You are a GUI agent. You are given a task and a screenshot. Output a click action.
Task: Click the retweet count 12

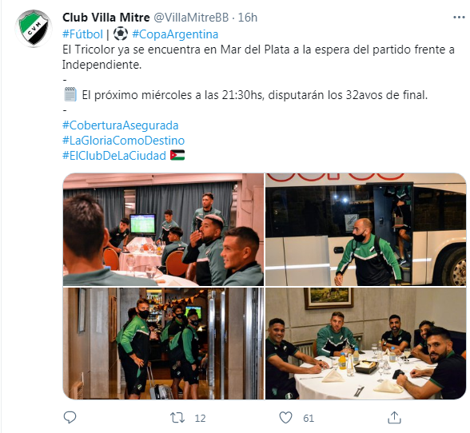[200, 418]
